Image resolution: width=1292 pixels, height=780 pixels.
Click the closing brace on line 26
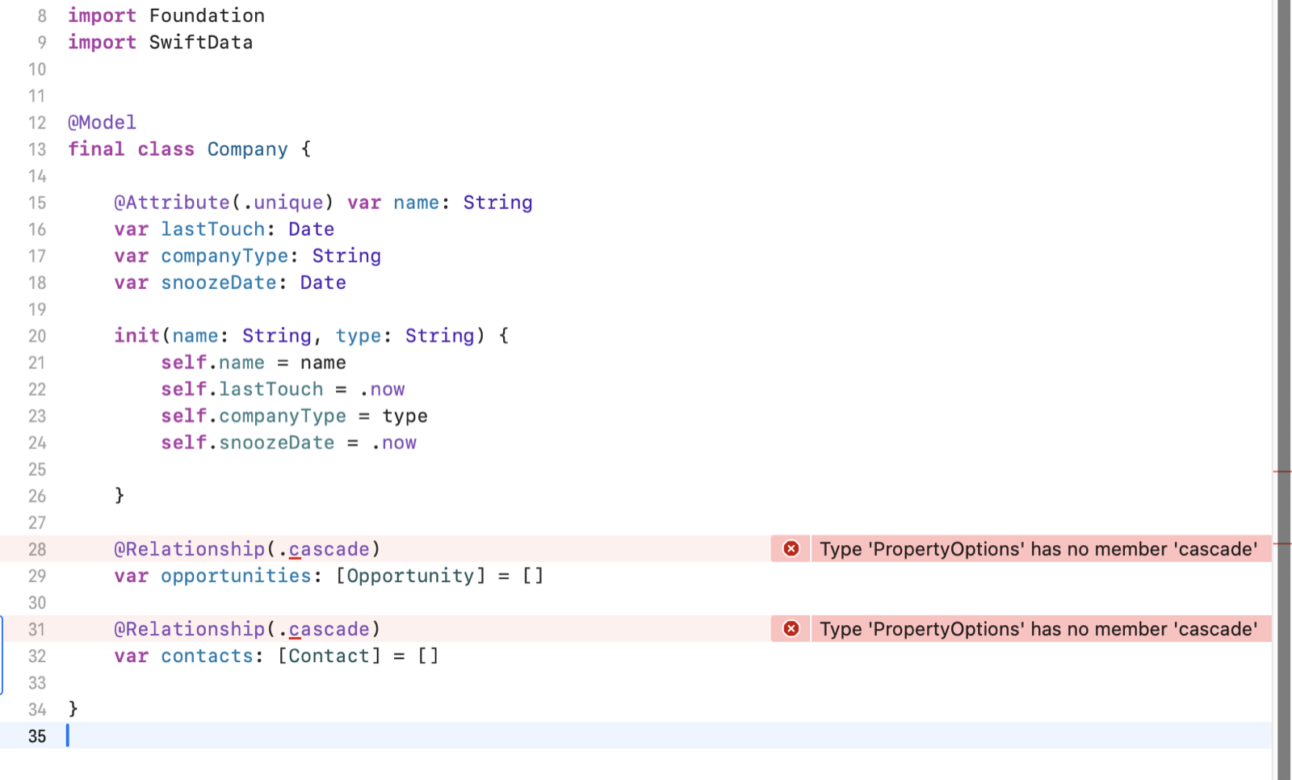pos(120,495)
